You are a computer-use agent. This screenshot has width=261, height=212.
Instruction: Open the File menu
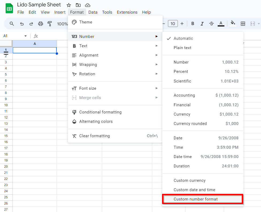(x=21, y=12)
